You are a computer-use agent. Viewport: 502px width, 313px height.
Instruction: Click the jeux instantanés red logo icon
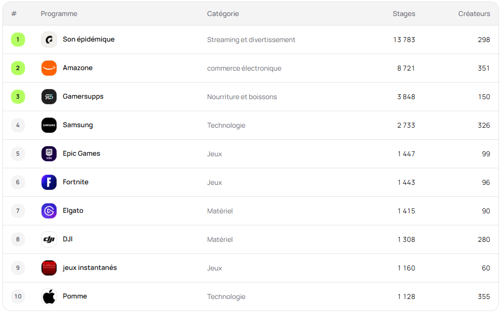(x=49, y=268)
